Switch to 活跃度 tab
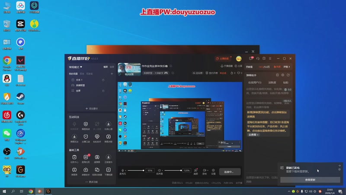Screen dimensions: 346x195 [x=272, y=82]
